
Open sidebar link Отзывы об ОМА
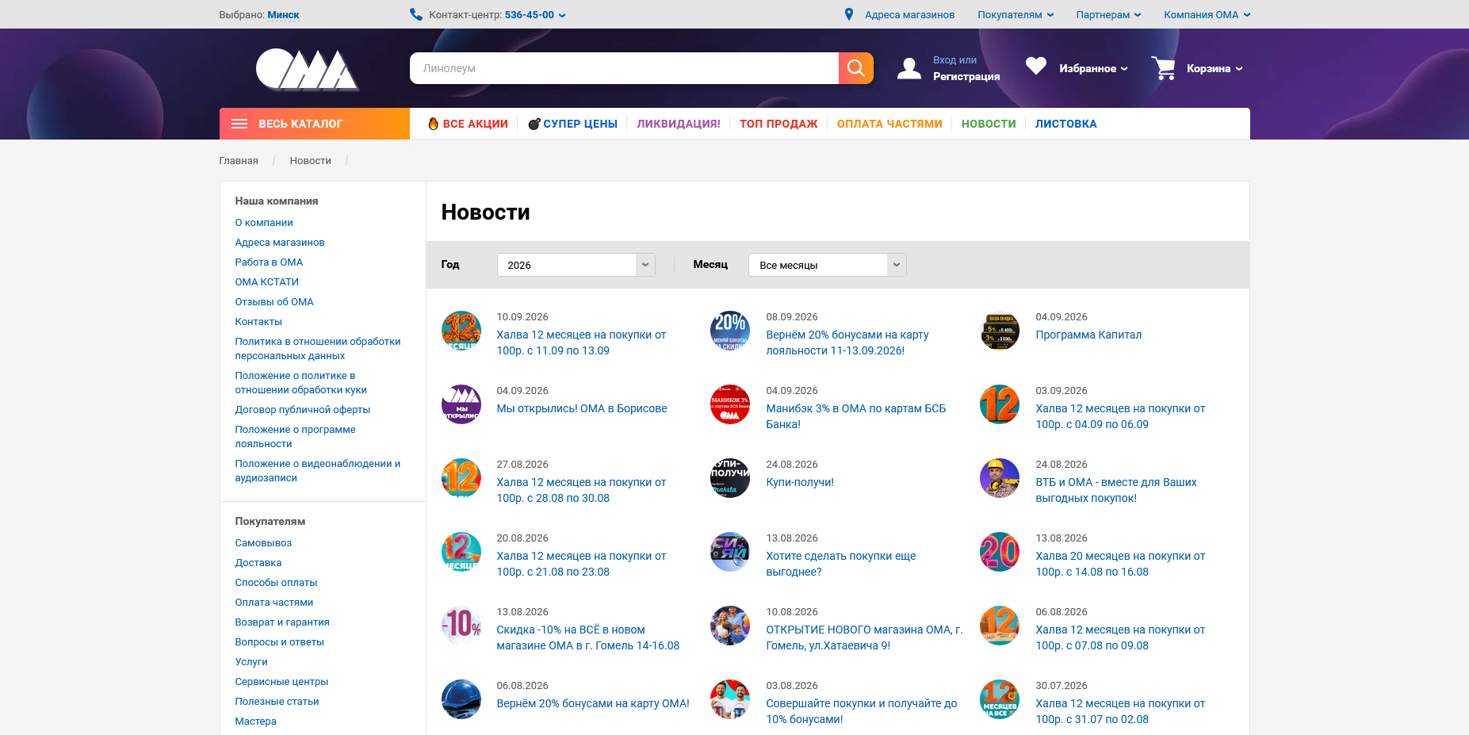274,301
